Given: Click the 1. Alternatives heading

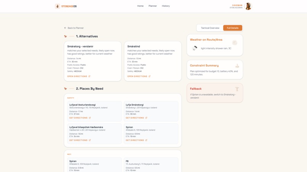Looking at the screenshot, I should click(x=87, y=36).
